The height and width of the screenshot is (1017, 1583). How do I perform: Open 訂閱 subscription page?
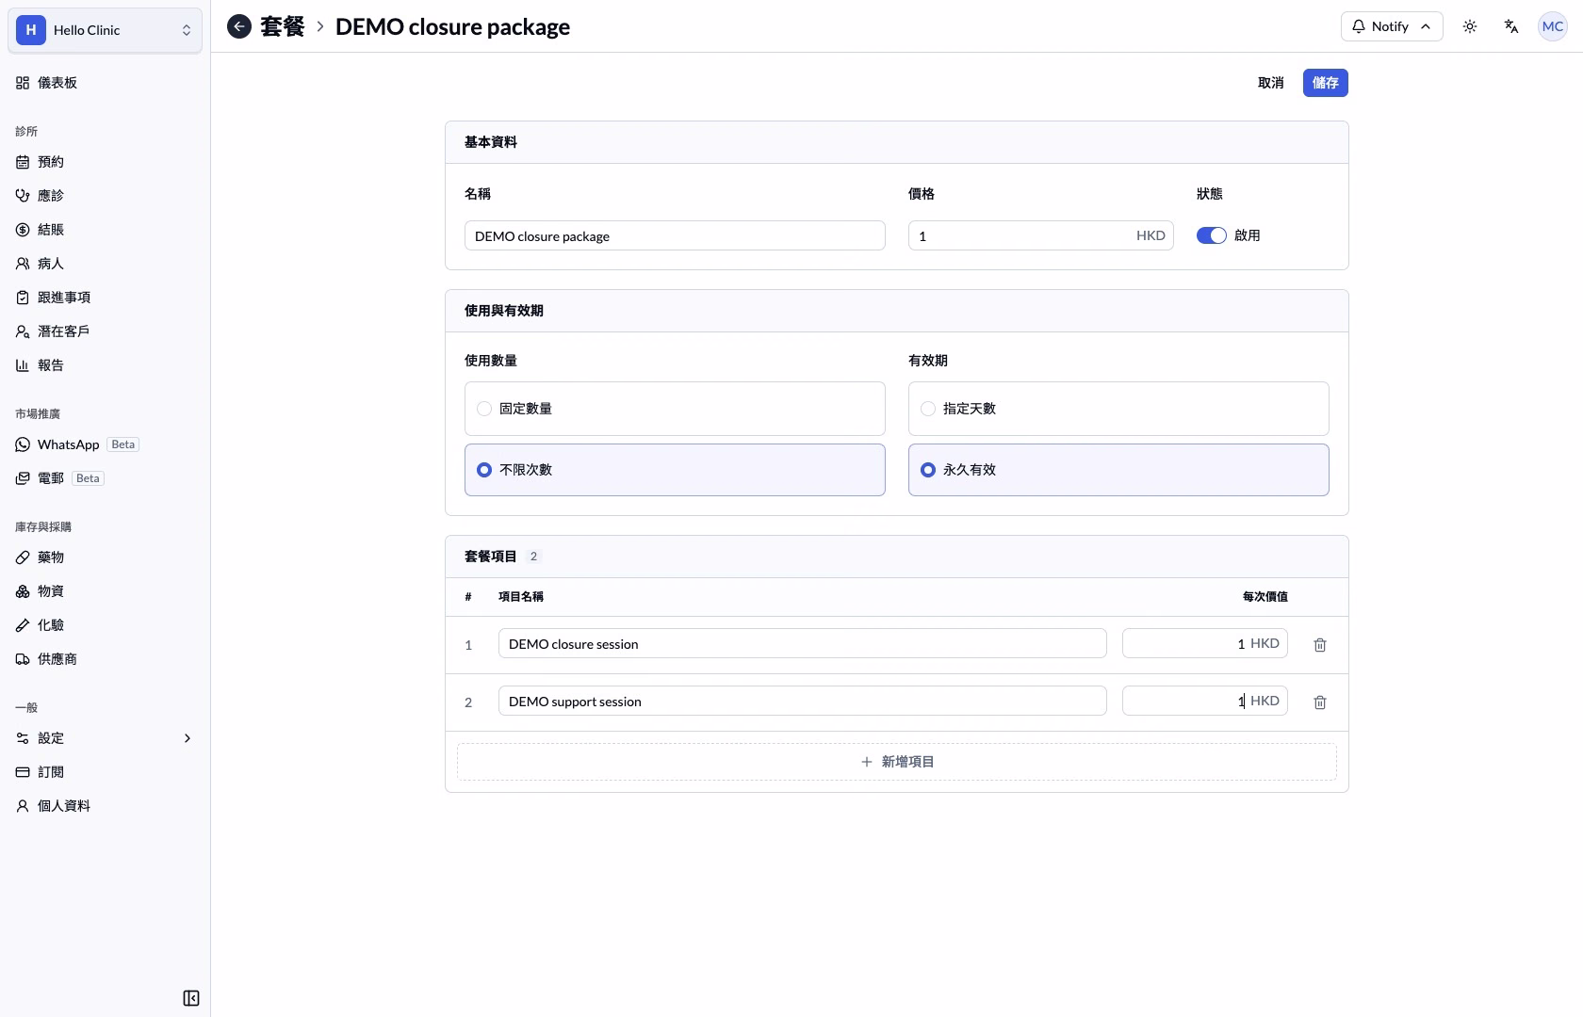105,772
